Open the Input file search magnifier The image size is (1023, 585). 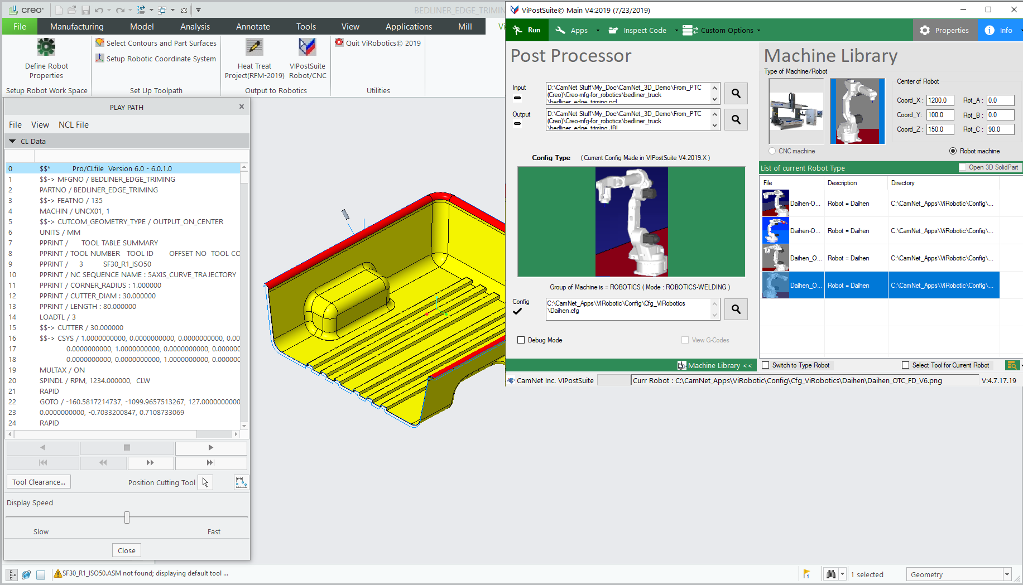click(x=736, y=93)
